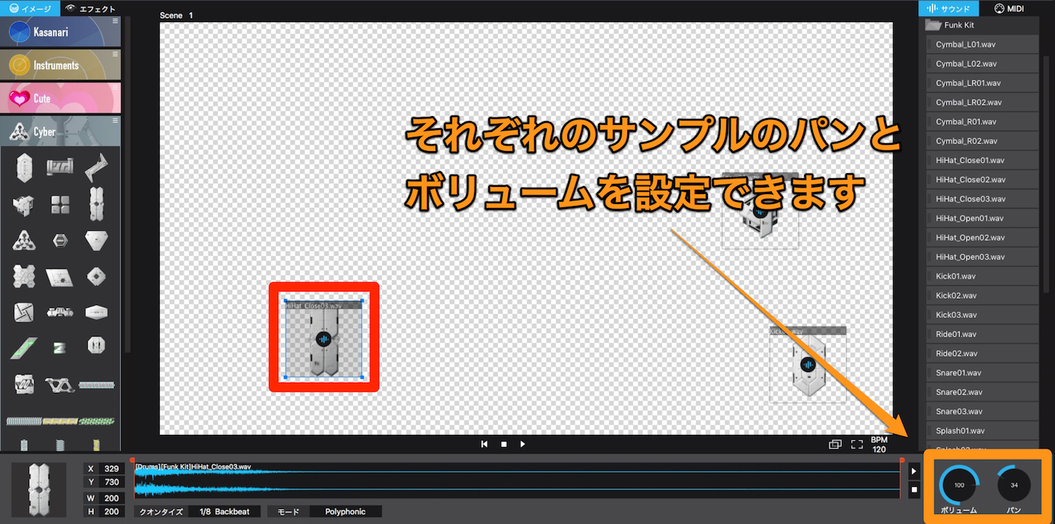Click the overlapping windows icon
The height and width of the screenshot is (524, 1055).
[x=835, y=444]
